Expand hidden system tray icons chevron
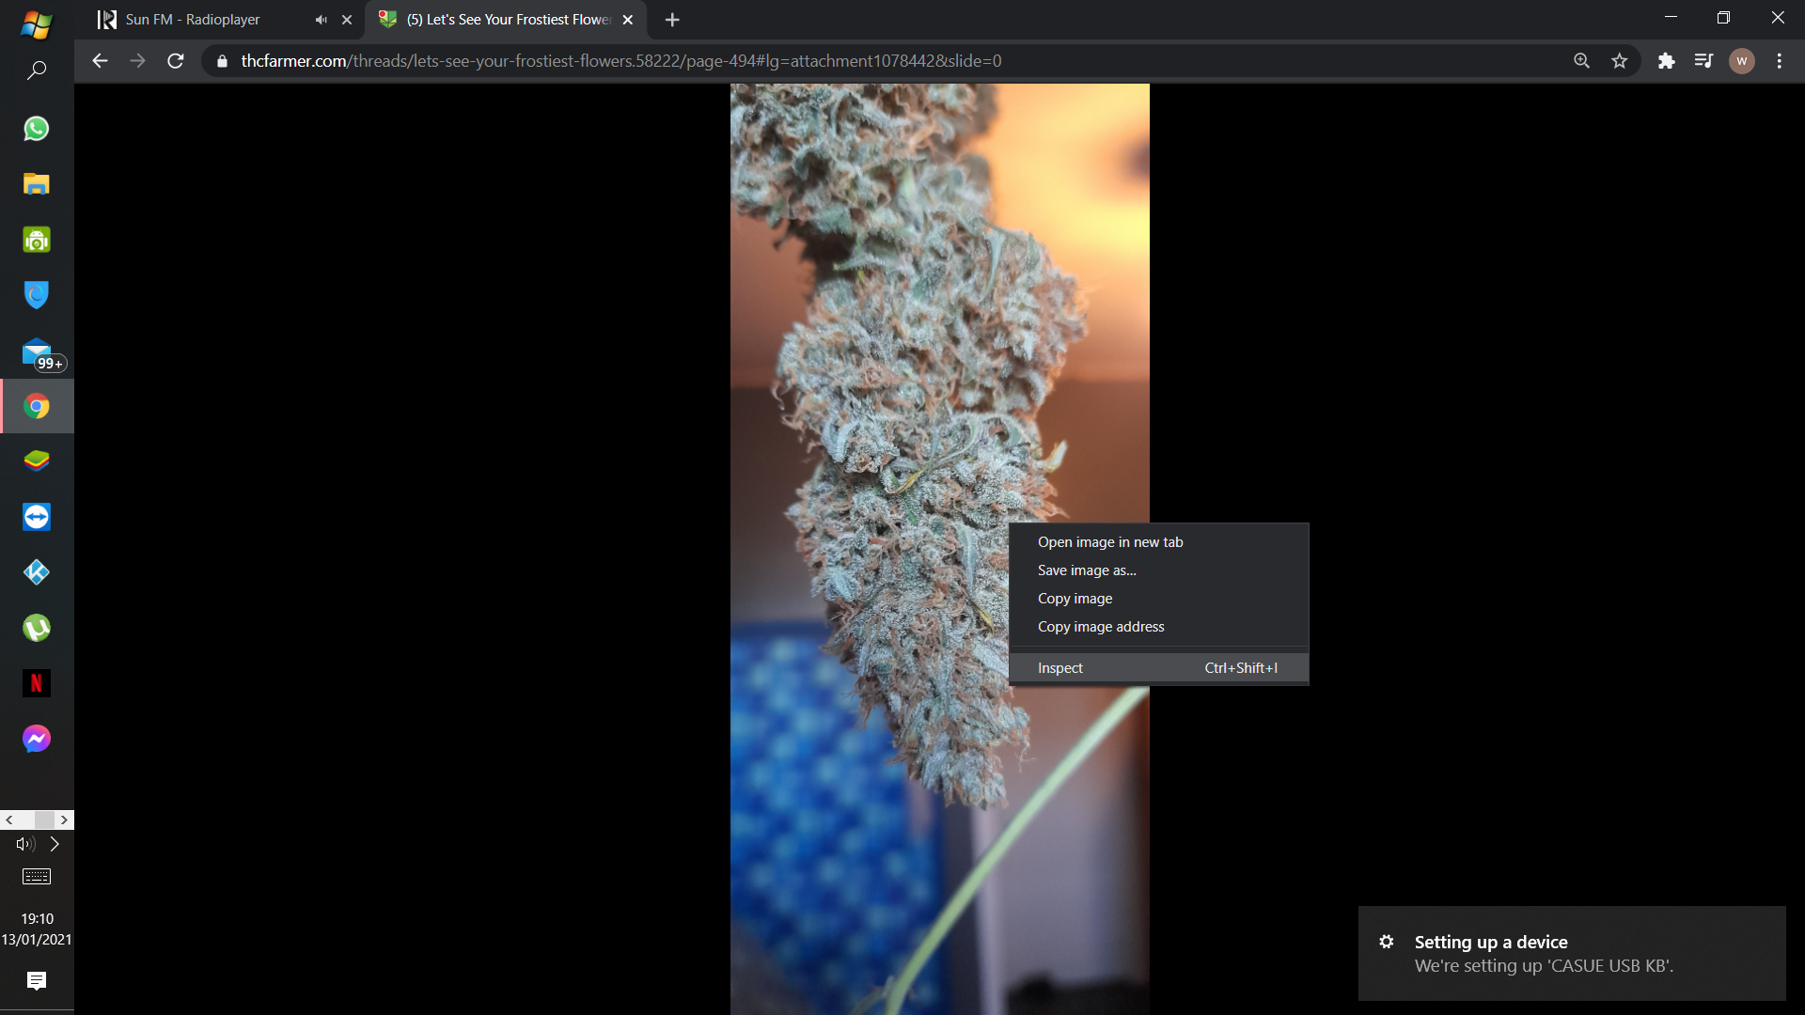The image size is (1805, 1015). [x=55, y=844]
